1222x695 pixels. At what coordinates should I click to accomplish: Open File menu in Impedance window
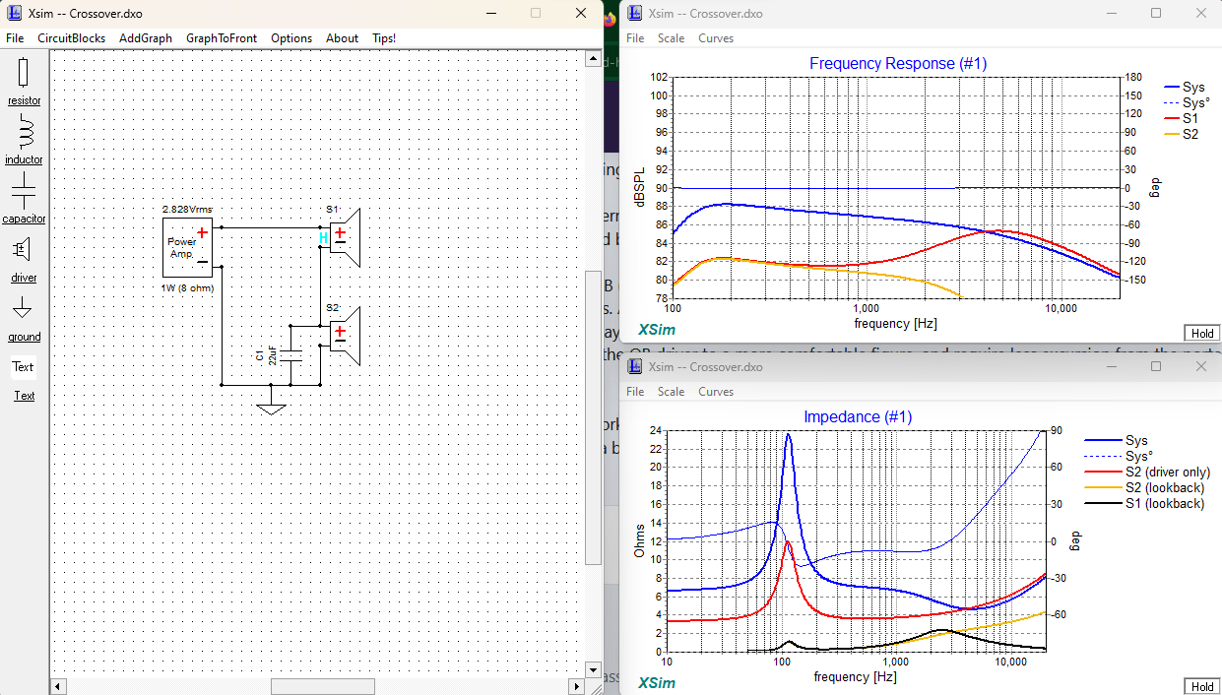point(635,392)
